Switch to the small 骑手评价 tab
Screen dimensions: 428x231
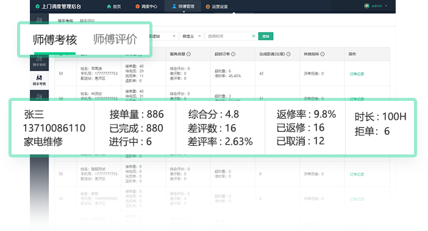click(x=87, y=21)
